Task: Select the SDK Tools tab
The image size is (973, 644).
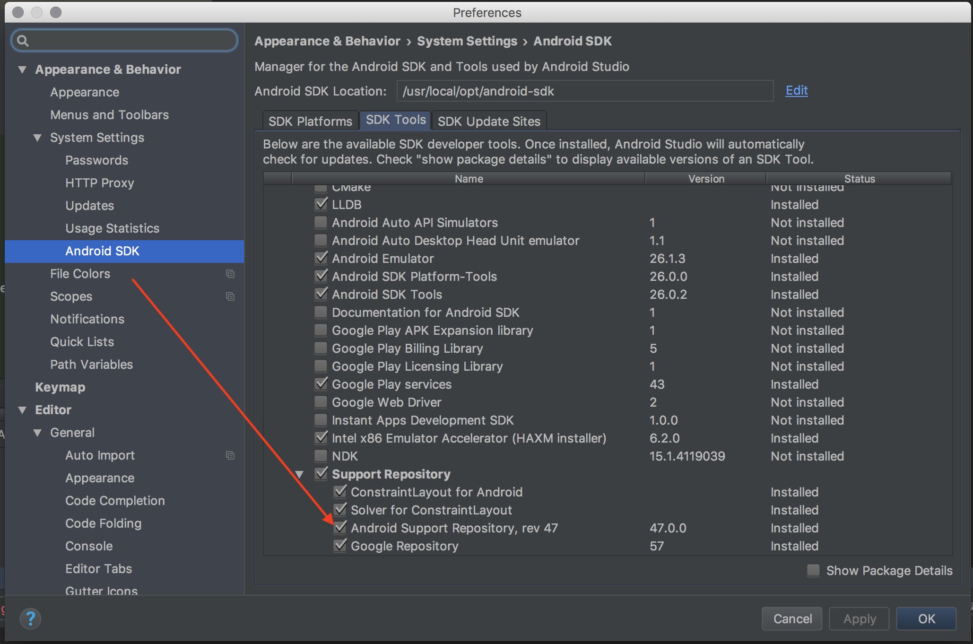Action: [396, 120]
